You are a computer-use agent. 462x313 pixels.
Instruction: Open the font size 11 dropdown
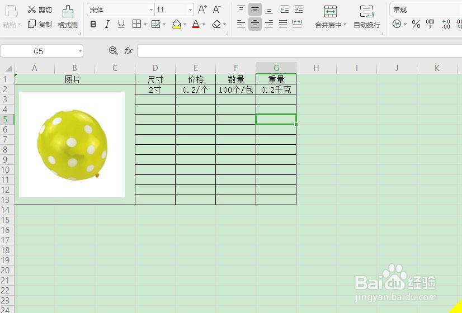click(190, 10)
